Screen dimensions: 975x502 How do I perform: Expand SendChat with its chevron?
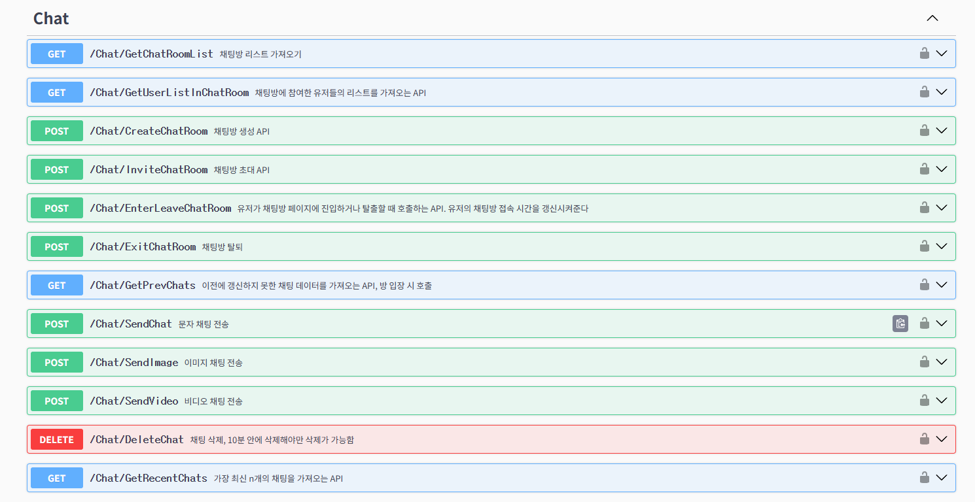[x=942, y=323]
